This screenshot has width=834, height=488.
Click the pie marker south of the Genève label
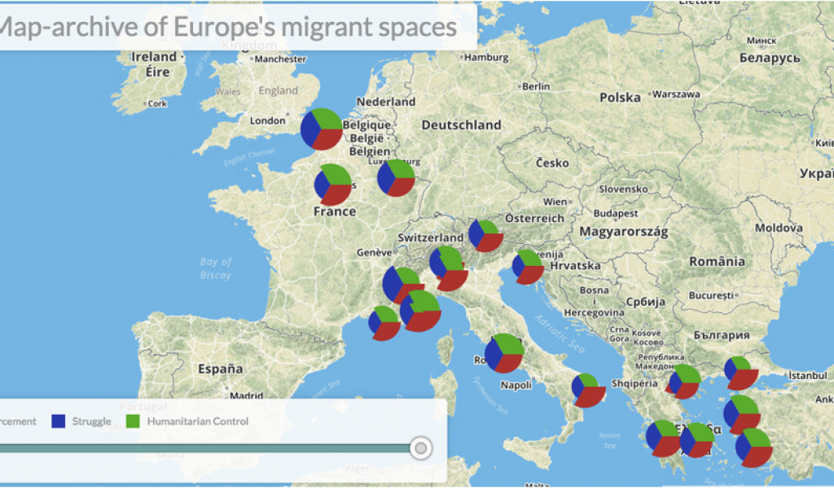click(402, 285)
